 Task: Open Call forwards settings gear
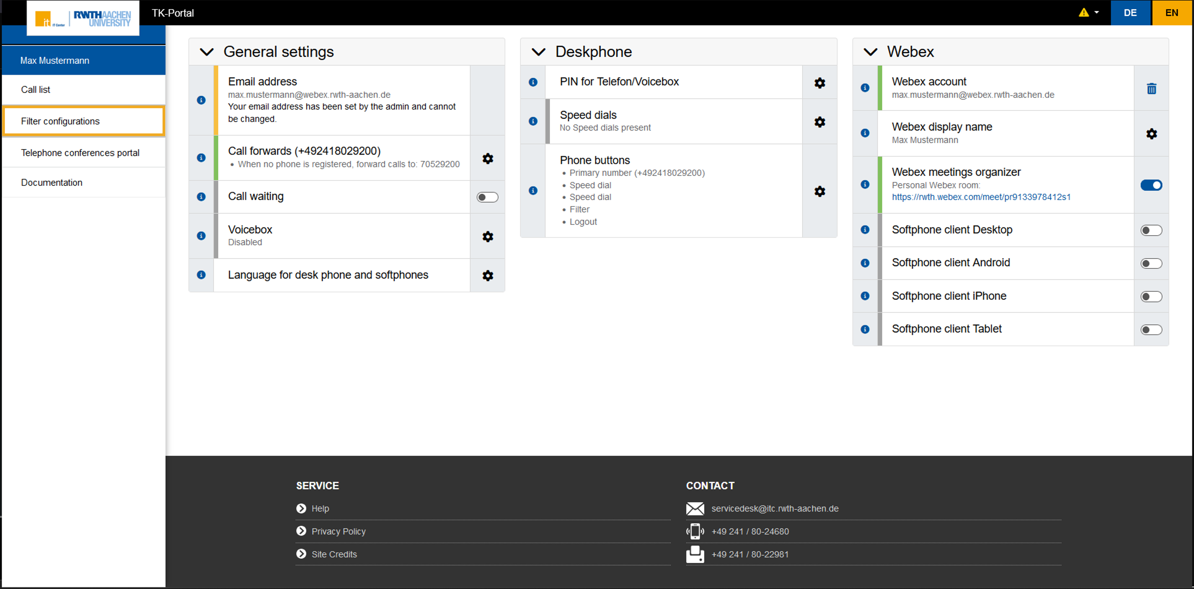(488, 158)
